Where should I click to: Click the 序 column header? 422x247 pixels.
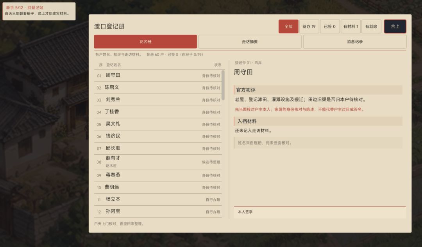pyautogui.click(x=101, y=65)
